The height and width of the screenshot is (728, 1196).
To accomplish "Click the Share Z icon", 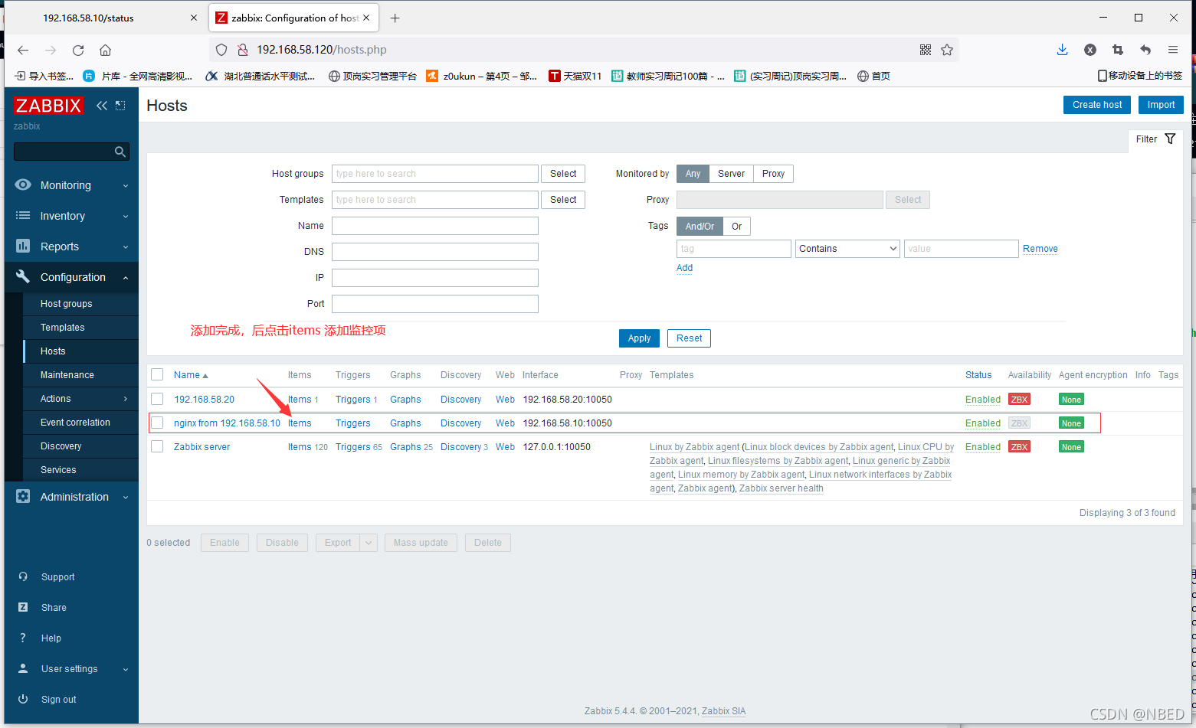I will click(x=23, y=607).
